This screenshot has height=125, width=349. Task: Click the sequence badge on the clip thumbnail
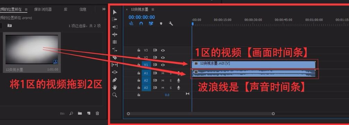click(x=55, y=62)
